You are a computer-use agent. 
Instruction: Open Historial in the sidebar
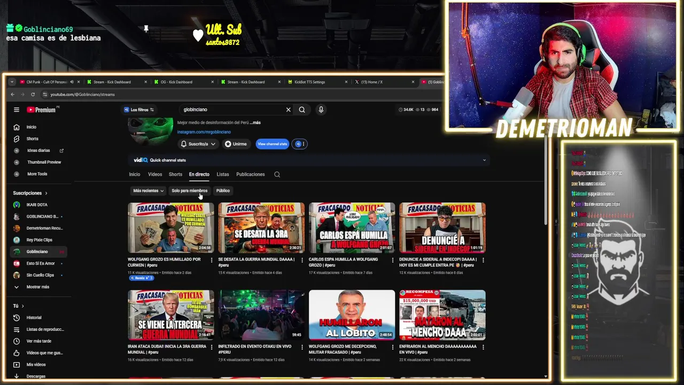coord(34,318)
